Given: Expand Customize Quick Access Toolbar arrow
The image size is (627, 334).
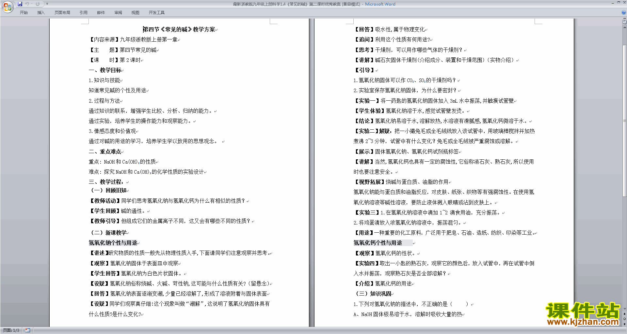Looking at the screenshot, I should (47, 4).
